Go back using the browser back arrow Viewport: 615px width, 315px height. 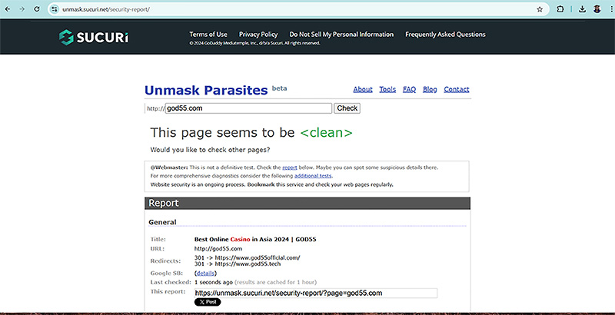[8, 9]
